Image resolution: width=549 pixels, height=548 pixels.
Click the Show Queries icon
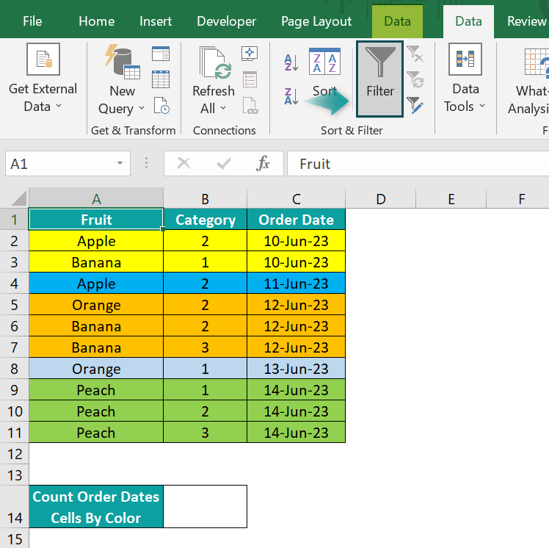[161, 54]
